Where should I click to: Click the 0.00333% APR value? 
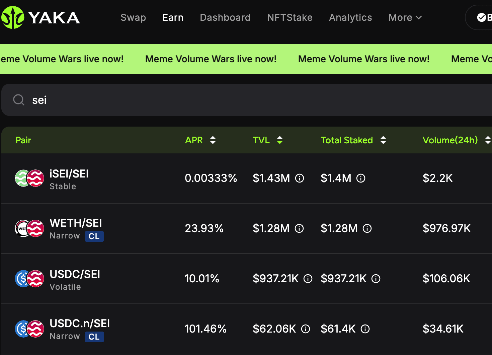click(x=211, y=178)
